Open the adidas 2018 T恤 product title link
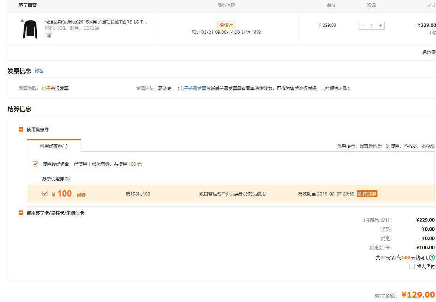 [96, 22]
